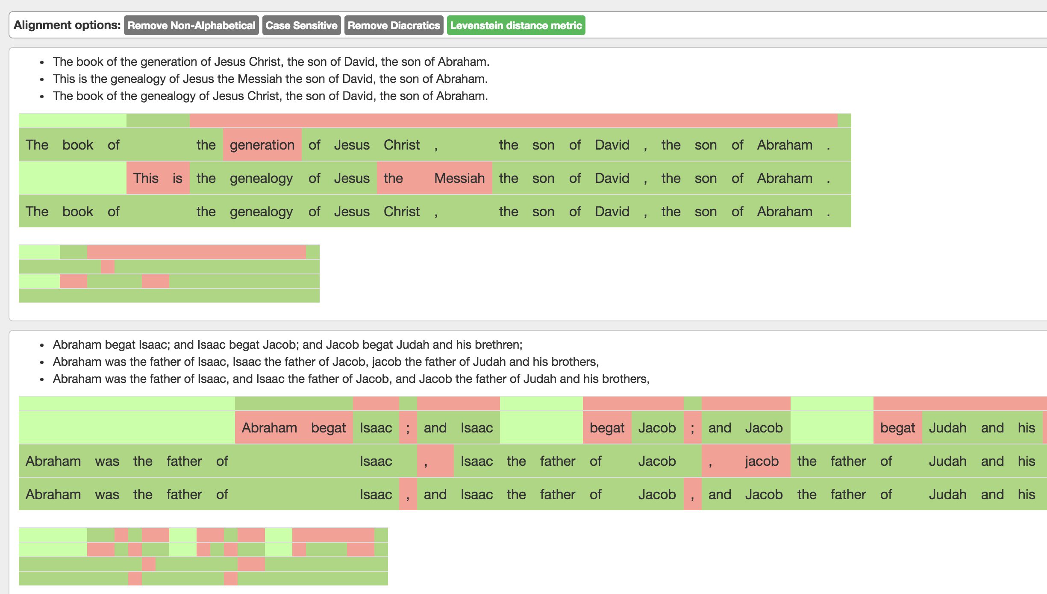Click the red 'generation' word cell

(262, 145)
